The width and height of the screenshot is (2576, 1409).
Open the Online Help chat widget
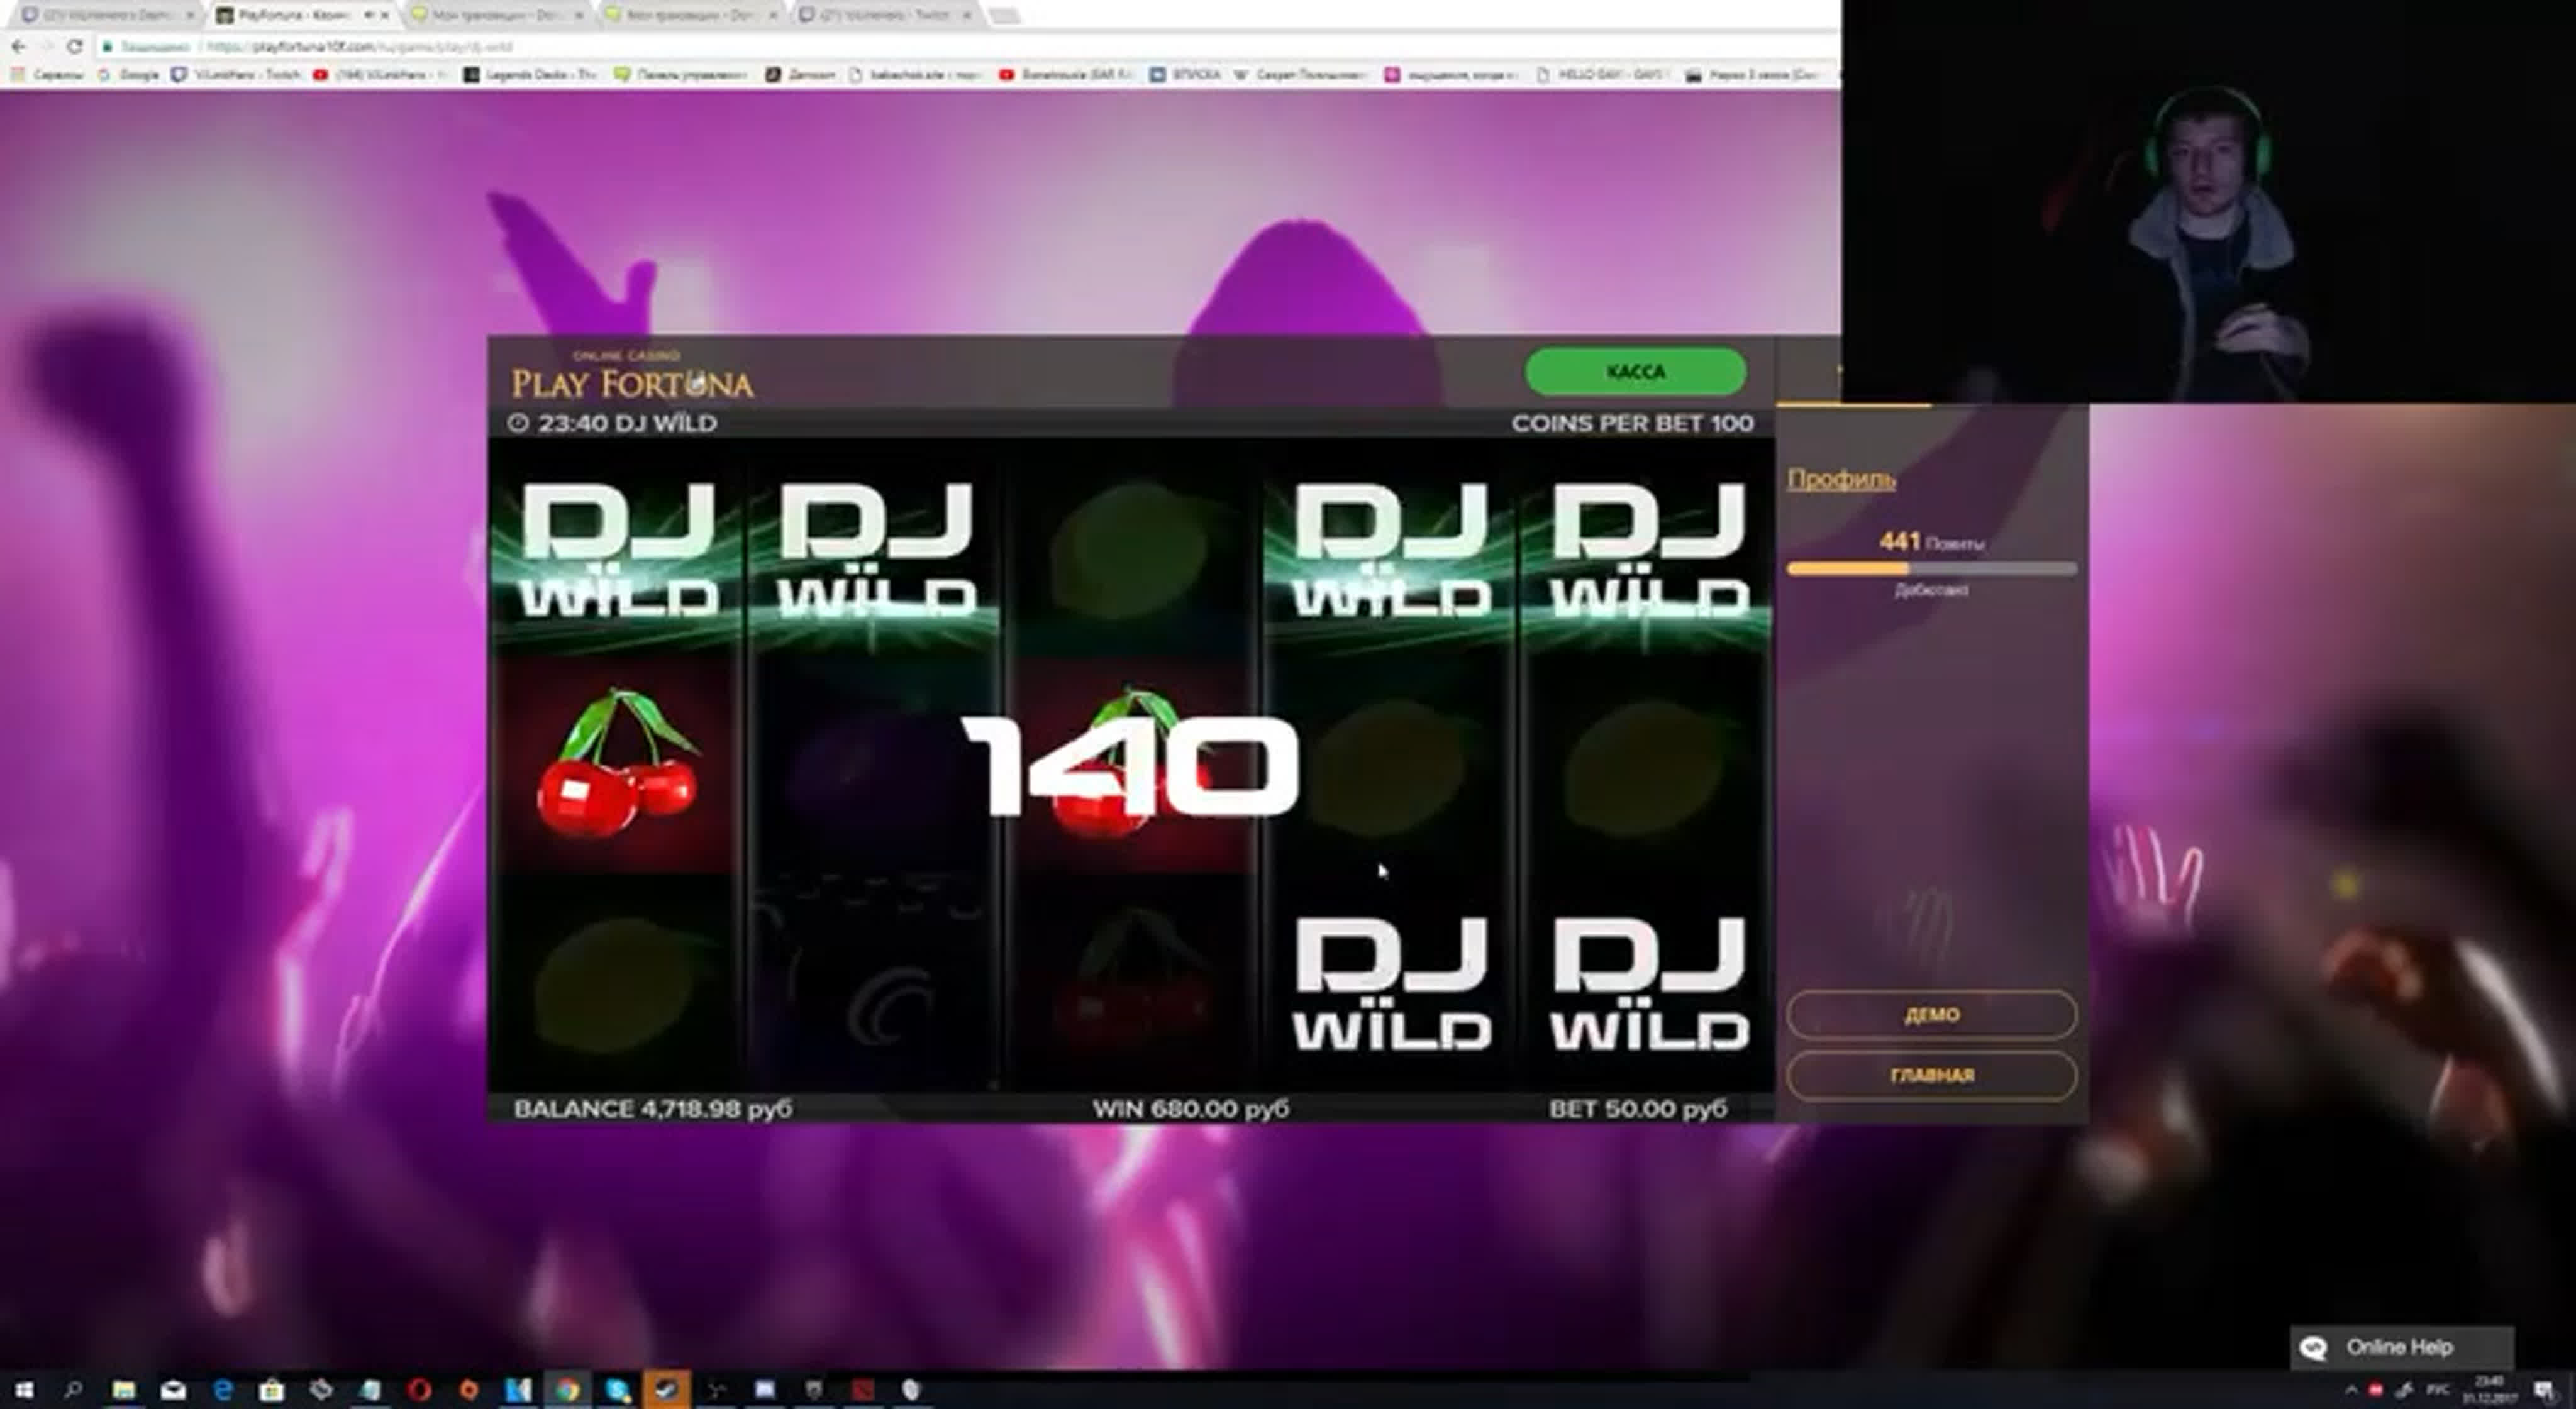coord(2402,1348)
